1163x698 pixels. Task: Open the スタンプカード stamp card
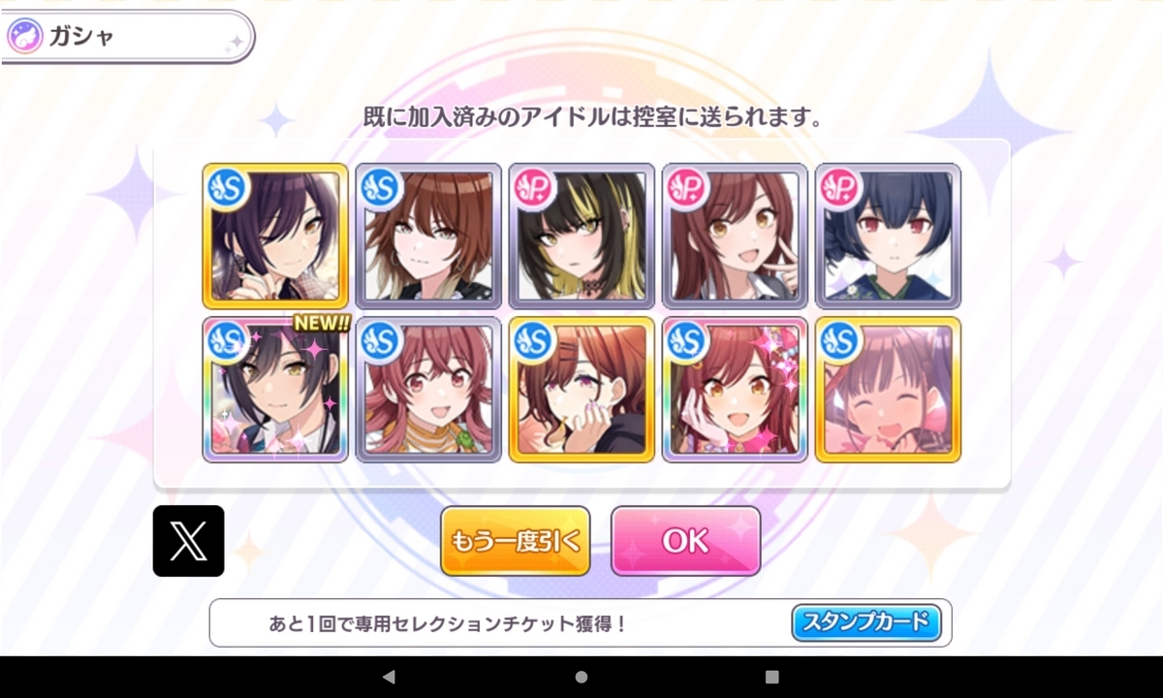[866, 622]
